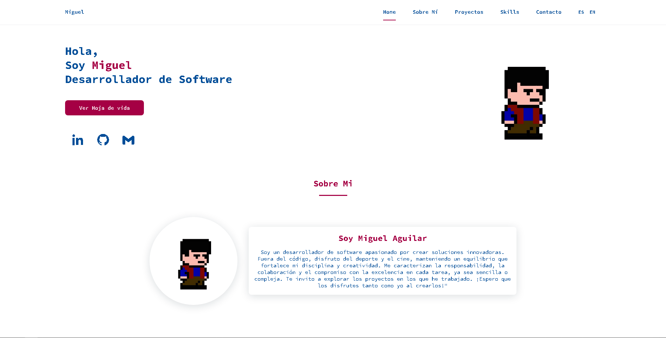The image size is (666, 338).
Task: Open the GitHub profile icon
Action: 103,140
